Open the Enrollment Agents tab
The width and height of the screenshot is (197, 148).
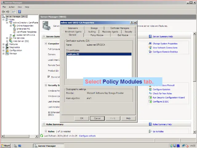pos(73,32)
